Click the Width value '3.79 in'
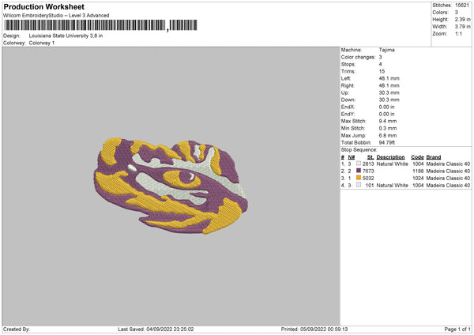Viewport: 474px width, 335px height. coord(462,27)
